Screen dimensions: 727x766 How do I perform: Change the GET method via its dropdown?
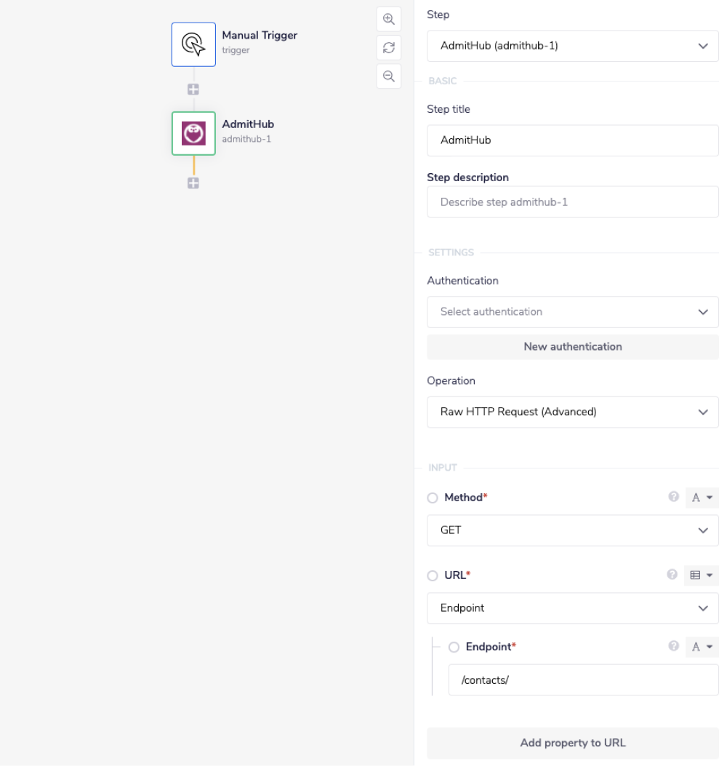(x=573, y=530)
